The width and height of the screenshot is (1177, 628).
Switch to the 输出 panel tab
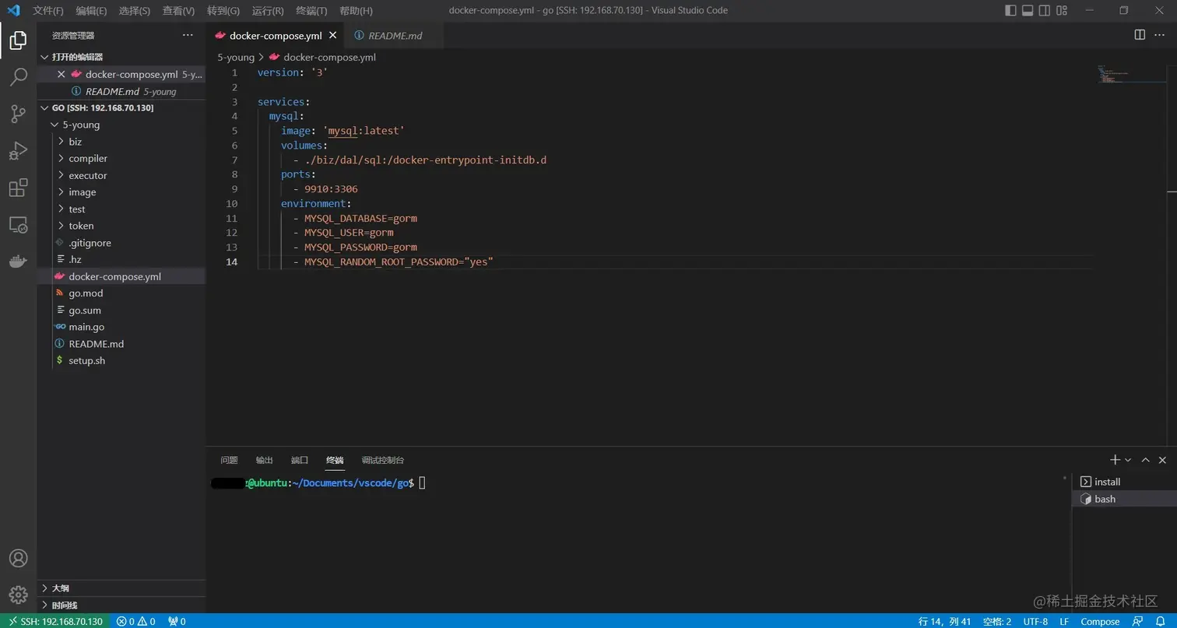click(x=265, y=460)
